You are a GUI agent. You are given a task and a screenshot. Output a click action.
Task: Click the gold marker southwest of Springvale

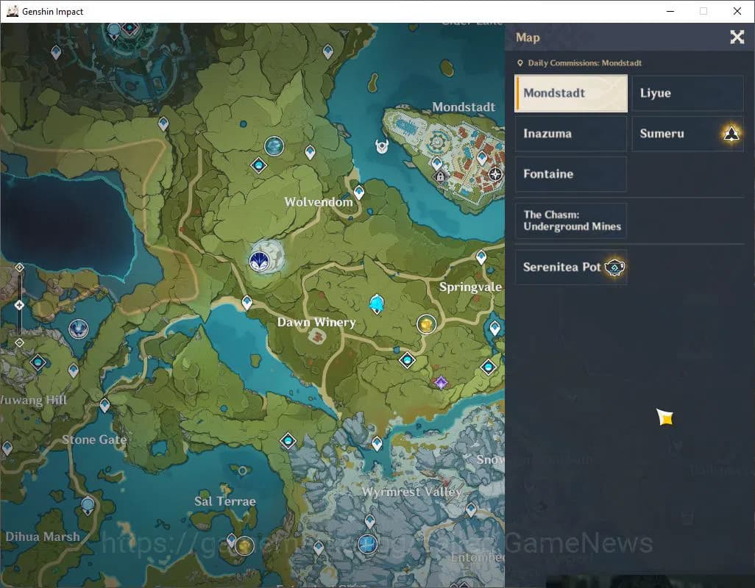point(426,323)
